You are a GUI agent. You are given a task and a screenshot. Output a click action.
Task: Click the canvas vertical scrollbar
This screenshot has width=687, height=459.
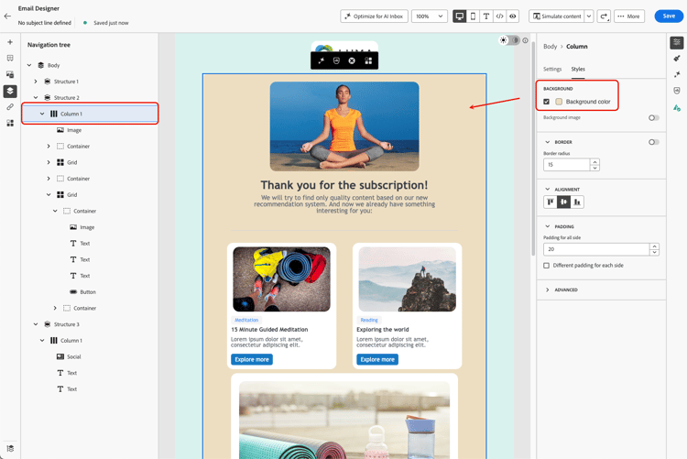click(x=533, y=149)
